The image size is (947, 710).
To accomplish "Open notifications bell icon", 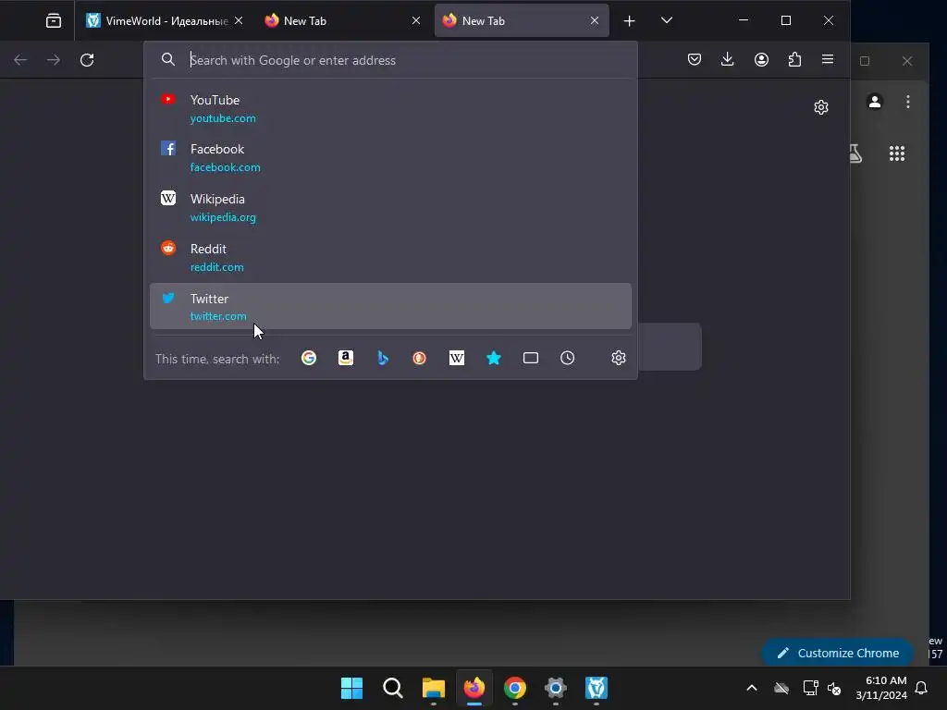I will 921,688.
